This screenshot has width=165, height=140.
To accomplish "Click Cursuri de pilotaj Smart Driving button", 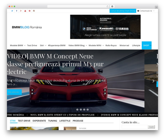I will click(x=123, y=11).
